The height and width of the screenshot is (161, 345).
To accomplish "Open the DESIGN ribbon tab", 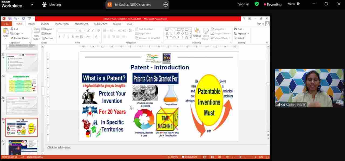I will tap(45, 24).
